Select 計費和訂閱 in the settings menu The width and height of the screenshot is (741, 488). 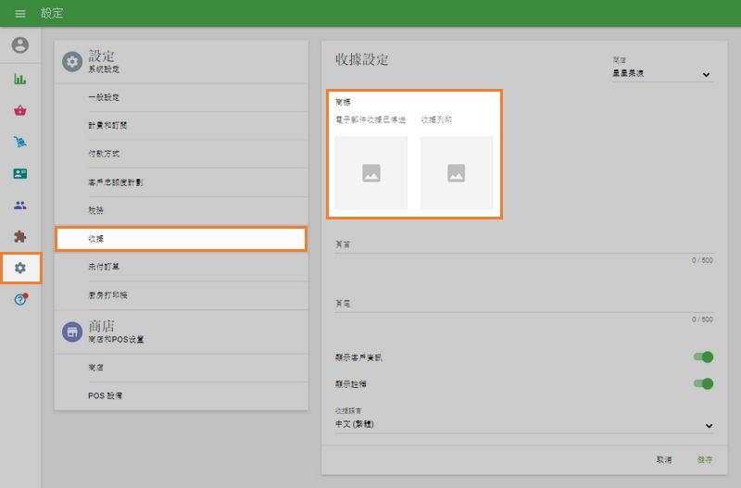tap(182, 126)
